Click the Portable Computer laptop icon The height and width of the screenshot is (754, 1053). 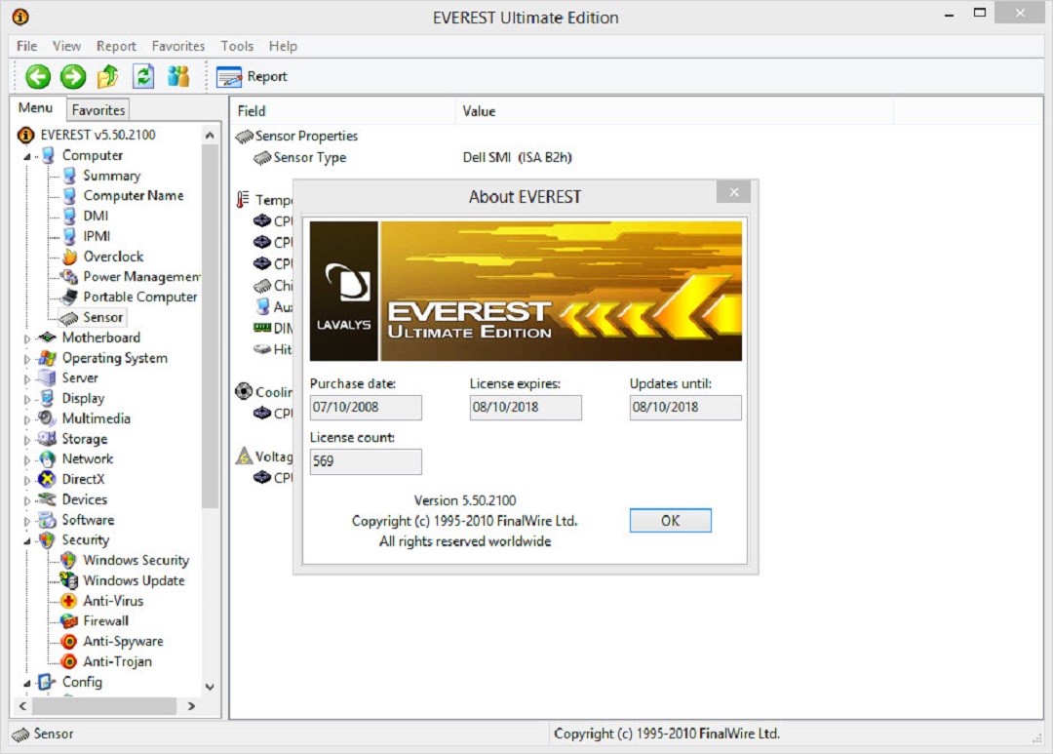point(69,298)
